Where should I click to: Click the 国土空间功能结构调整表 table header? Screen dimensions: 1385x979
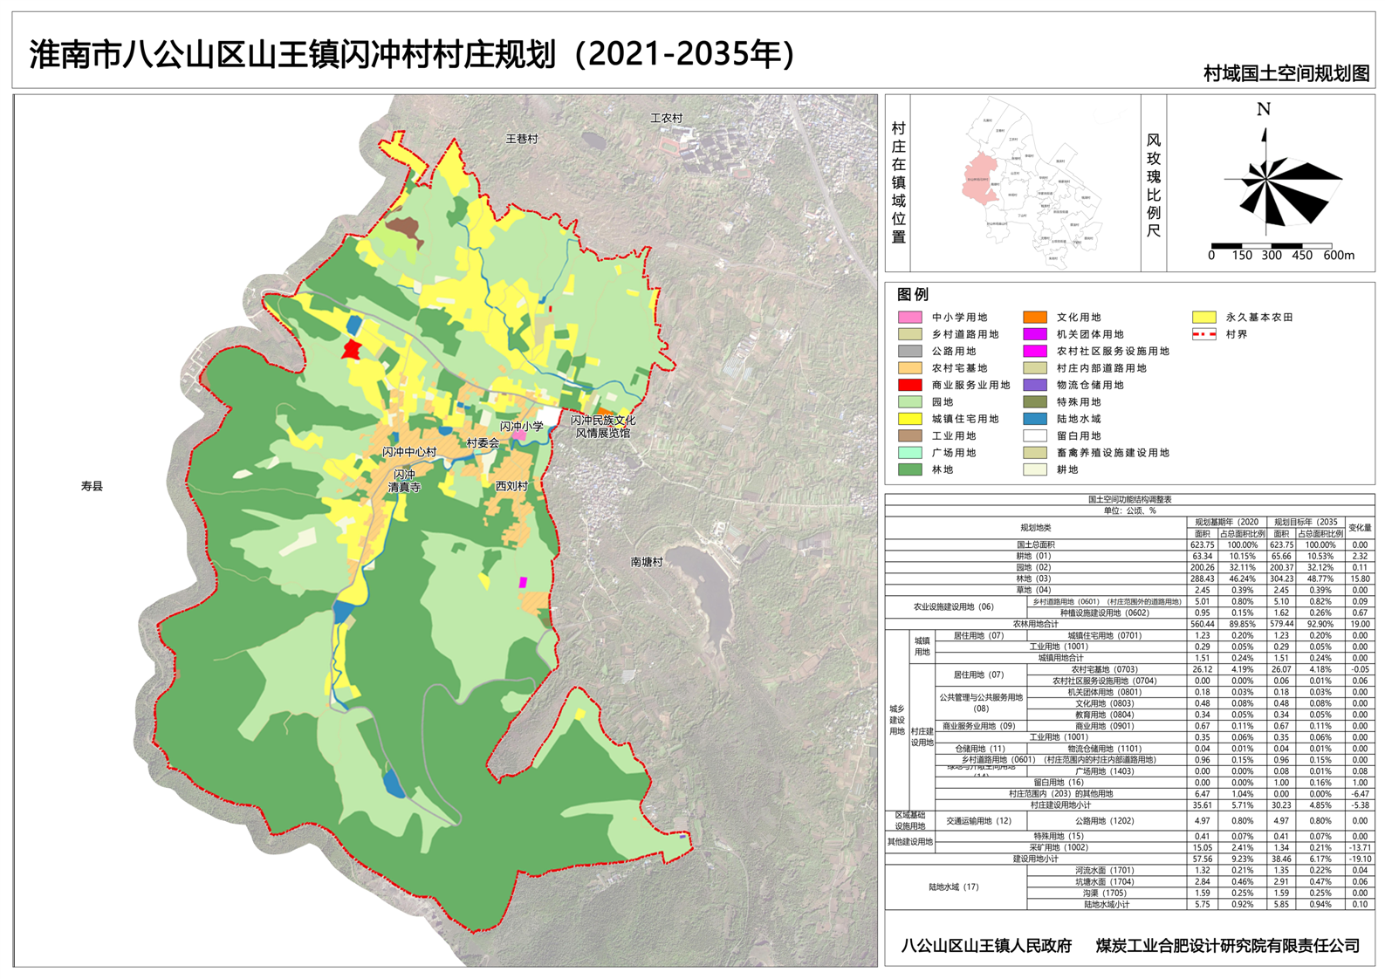pyautogui.click(x=1129, y=499)
